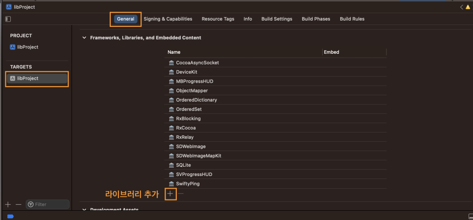Click the libProject title bar text
The height and width of the screenshot is (220, 473).
point(24,7)
